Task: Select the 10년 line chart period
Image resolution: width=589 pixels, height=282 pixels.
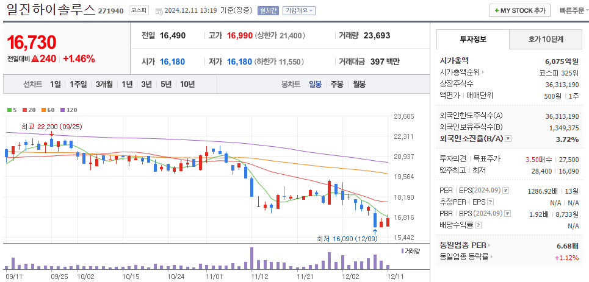Action: [187, 85]
